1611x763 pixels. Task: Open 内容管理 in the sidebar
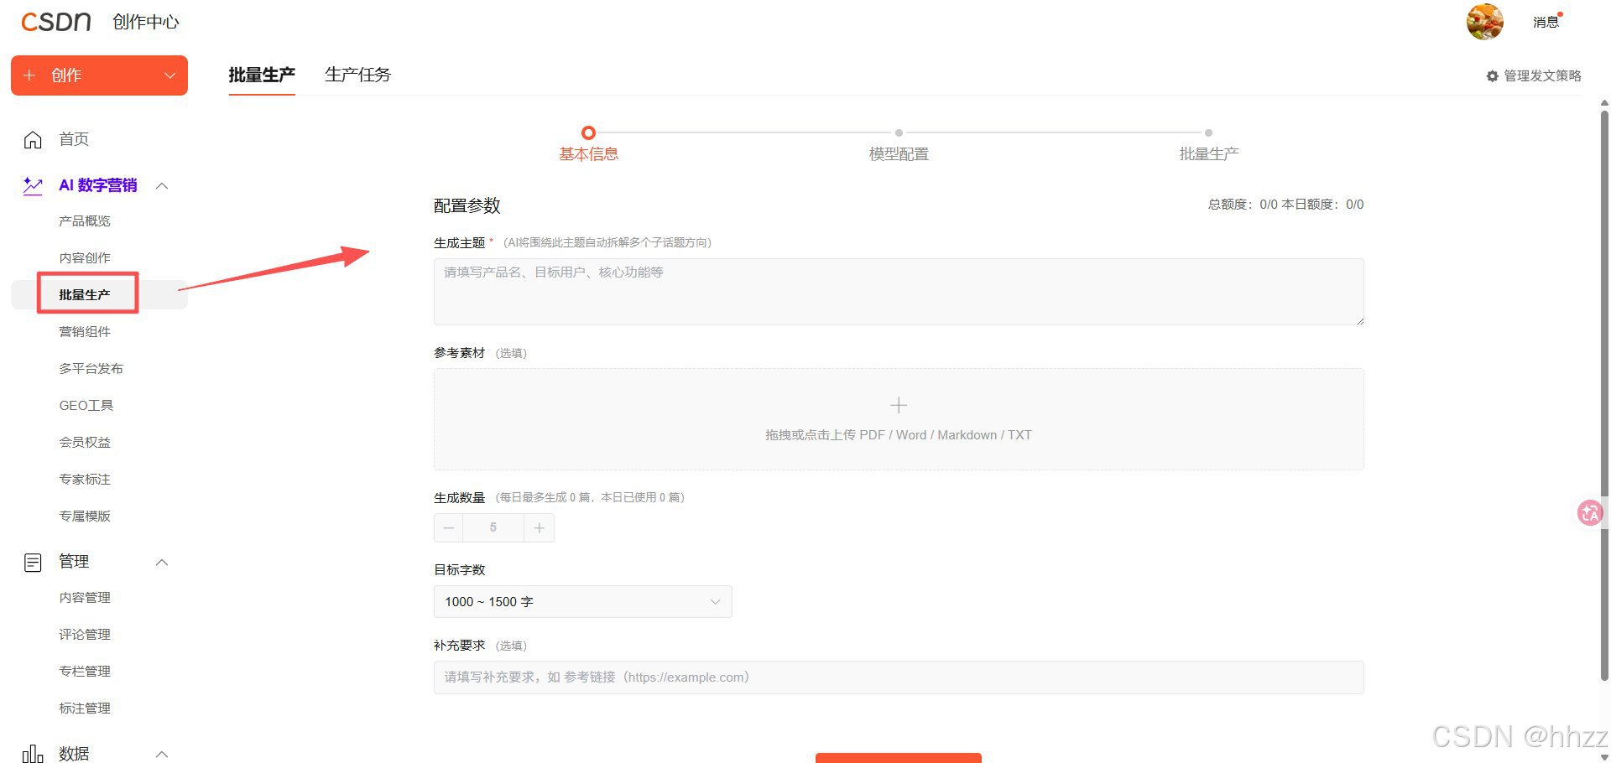[x=85, y=598]
